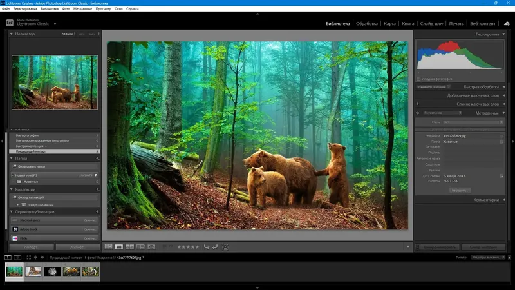Expand the Комментарии panel
Screen dimensions: 515x290
click(503, 200)
